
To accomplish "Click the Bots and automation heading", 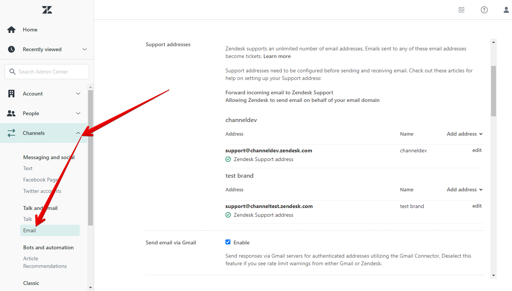I will pyautogui.click(x=48, y=247).
